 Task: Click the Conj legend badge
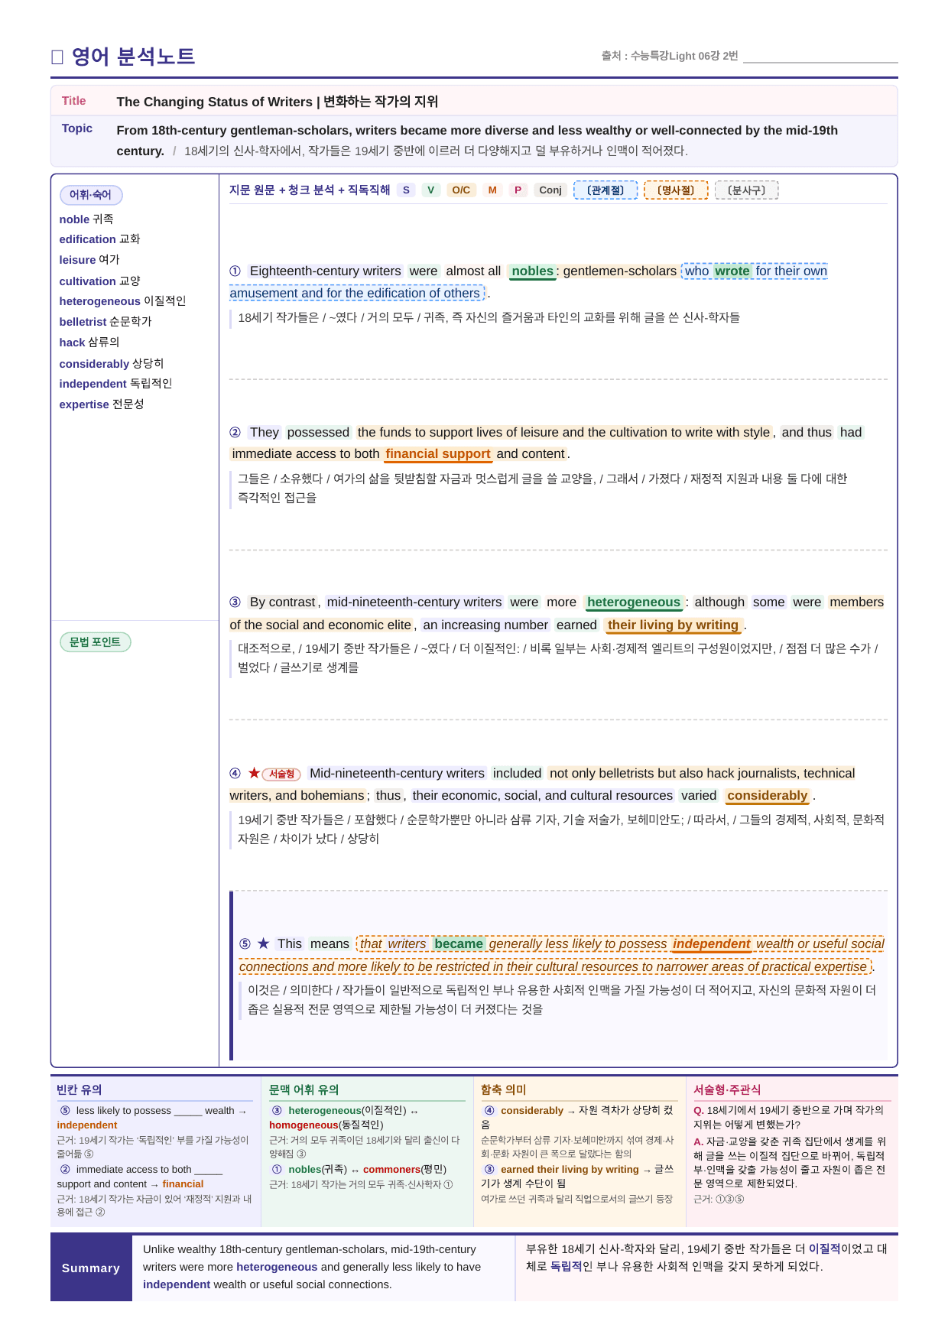tap(550, 190)
